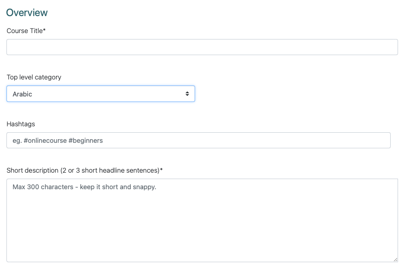Click the "Hashtags" label
The image size is (404, 270).
[21, 124]
